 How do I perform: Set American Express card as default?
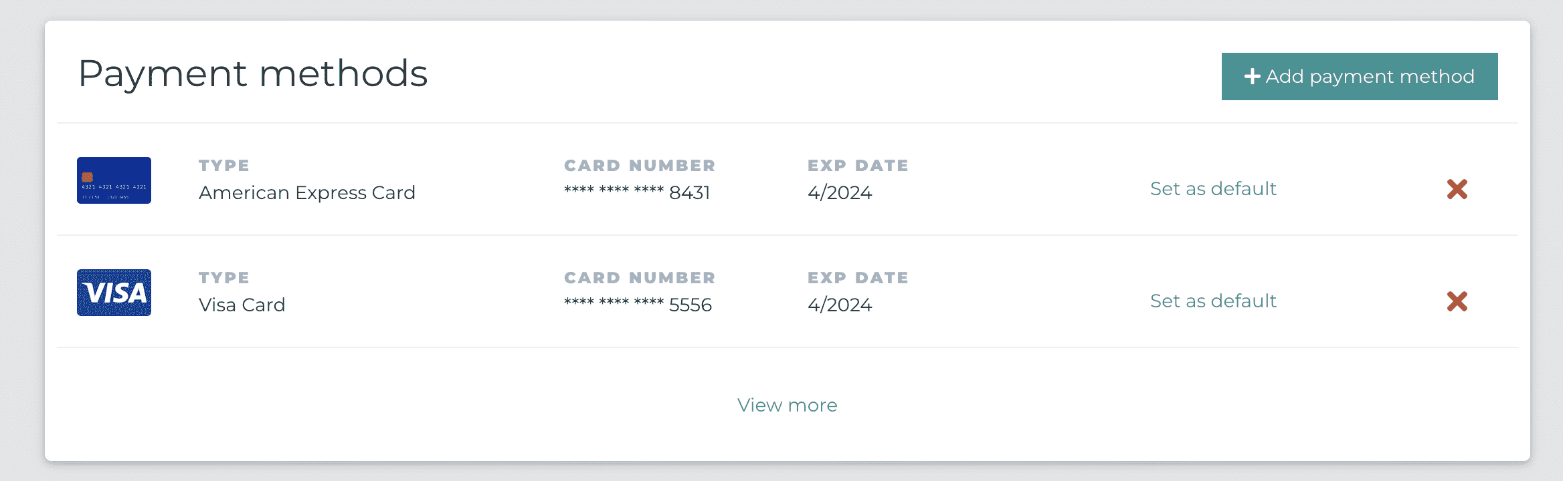point(1213,189)
